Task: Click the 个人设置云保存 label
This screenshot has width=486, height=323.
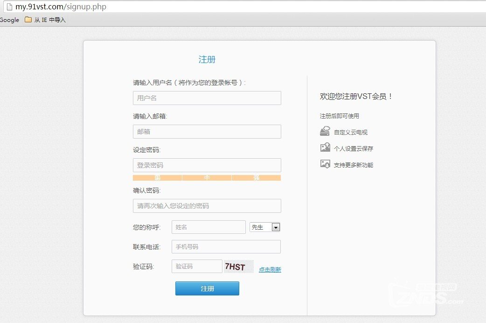Action: tap(354, 148)
